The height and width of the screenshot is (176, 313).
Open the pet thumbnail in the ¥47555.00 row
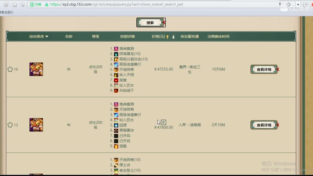click(x=36, y=69)
